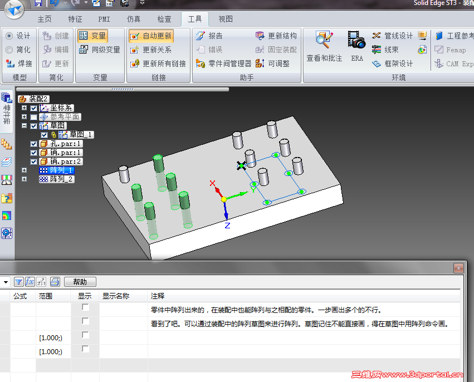Viewport: 474px width, 382px height.
Task: Switch to the PMI ribbon tab
Action: click(x=104, y=19)
